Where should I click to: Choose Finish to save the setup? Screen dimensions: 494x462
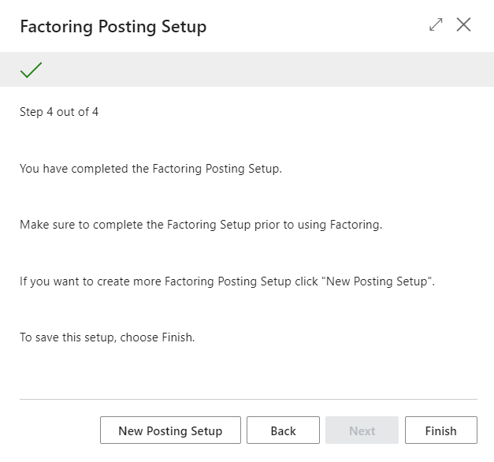(x=440, y=430)
